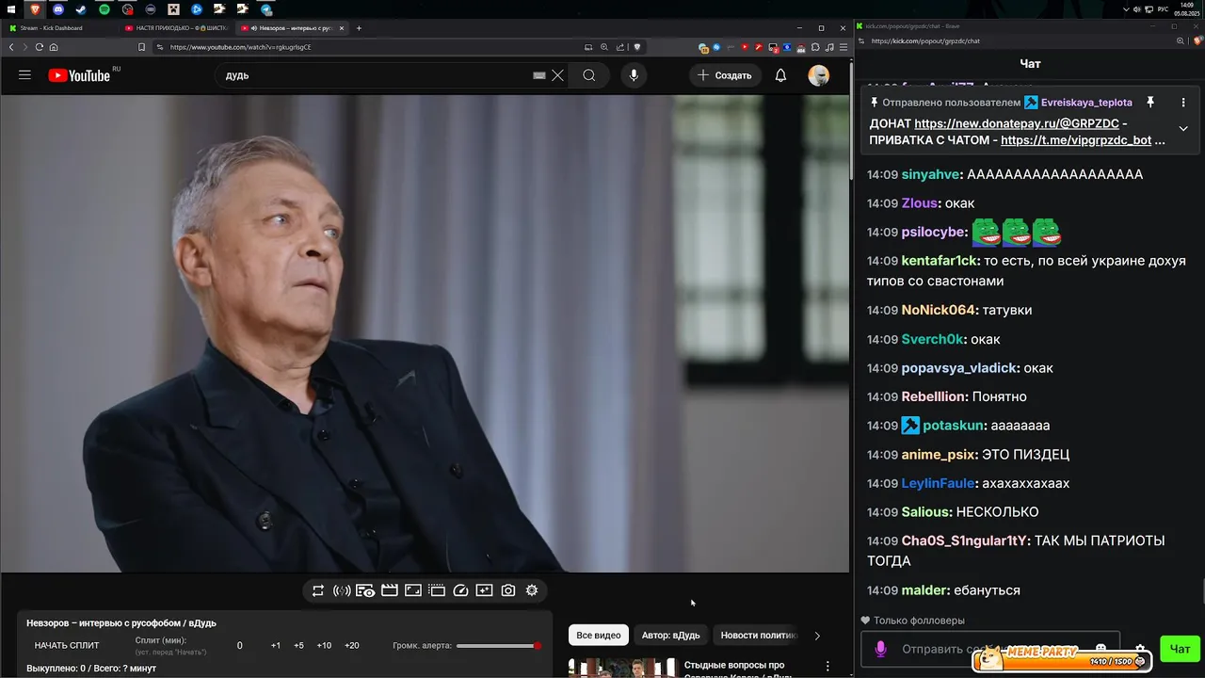
Task: Select the 'Все видео' filter chip
Action: tap(599, 636)
